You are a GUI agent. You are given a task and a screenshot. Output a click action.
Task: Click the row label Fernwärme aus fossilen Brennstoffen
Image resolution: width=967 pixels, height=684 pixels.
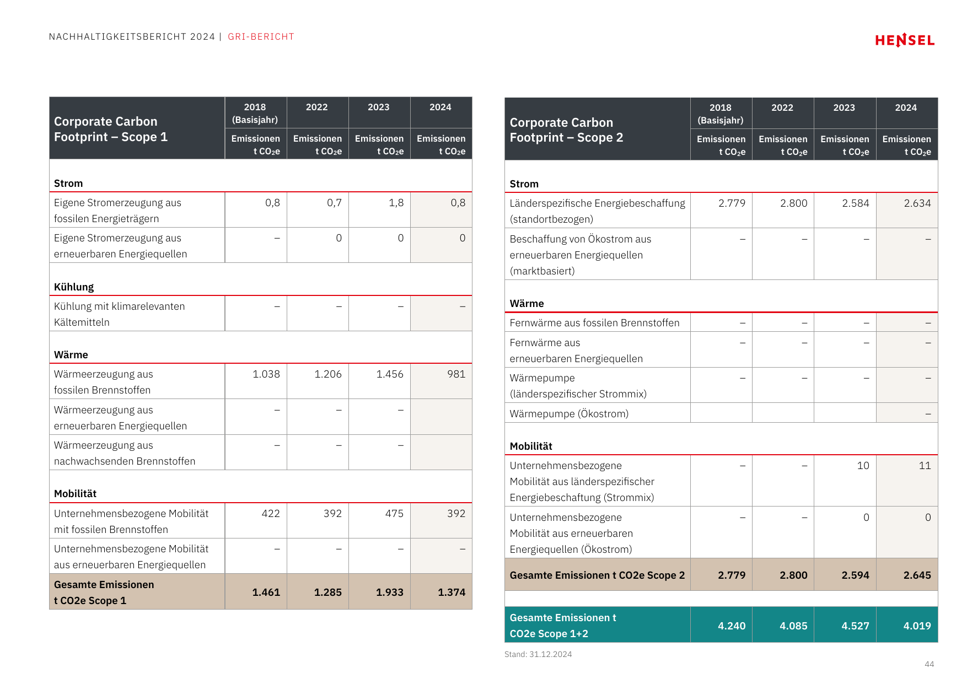point(594,323)
